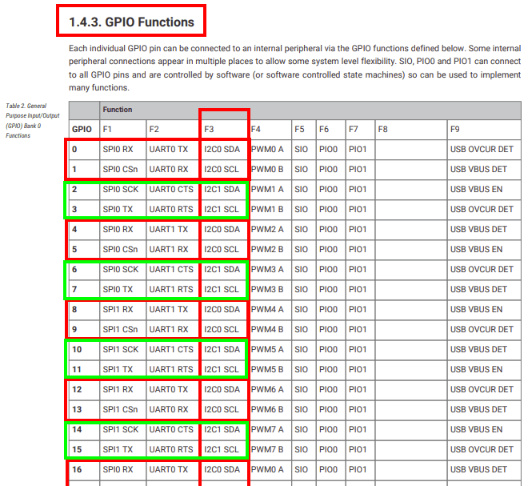Click 'PWM0 B' in GPIO 1 row
Screen dimensions: 528x486
[267, 169]
